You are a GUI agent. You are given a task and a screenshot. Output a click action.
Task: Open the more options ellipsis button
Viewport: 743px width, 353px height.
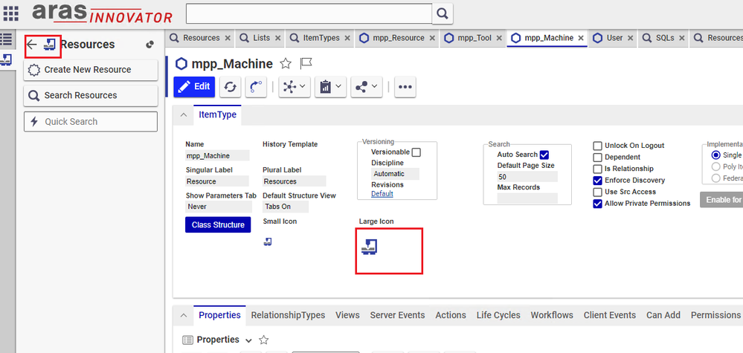(405, 87)
